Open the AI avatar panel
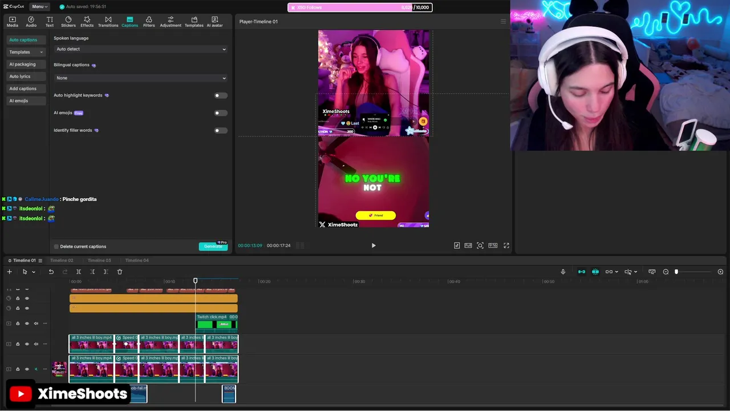This screenshot has height=411, width=730. coord(214,22)
